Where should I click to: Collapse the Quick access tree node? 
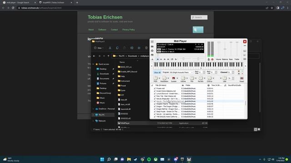(93, 64)
